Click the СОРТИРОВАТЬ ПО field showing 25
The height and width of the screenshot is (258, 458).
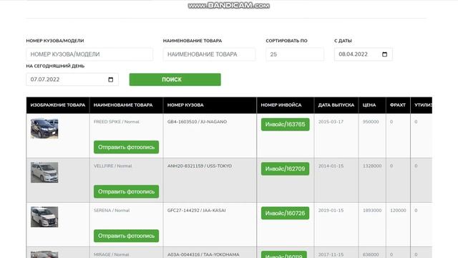(295, 54)
